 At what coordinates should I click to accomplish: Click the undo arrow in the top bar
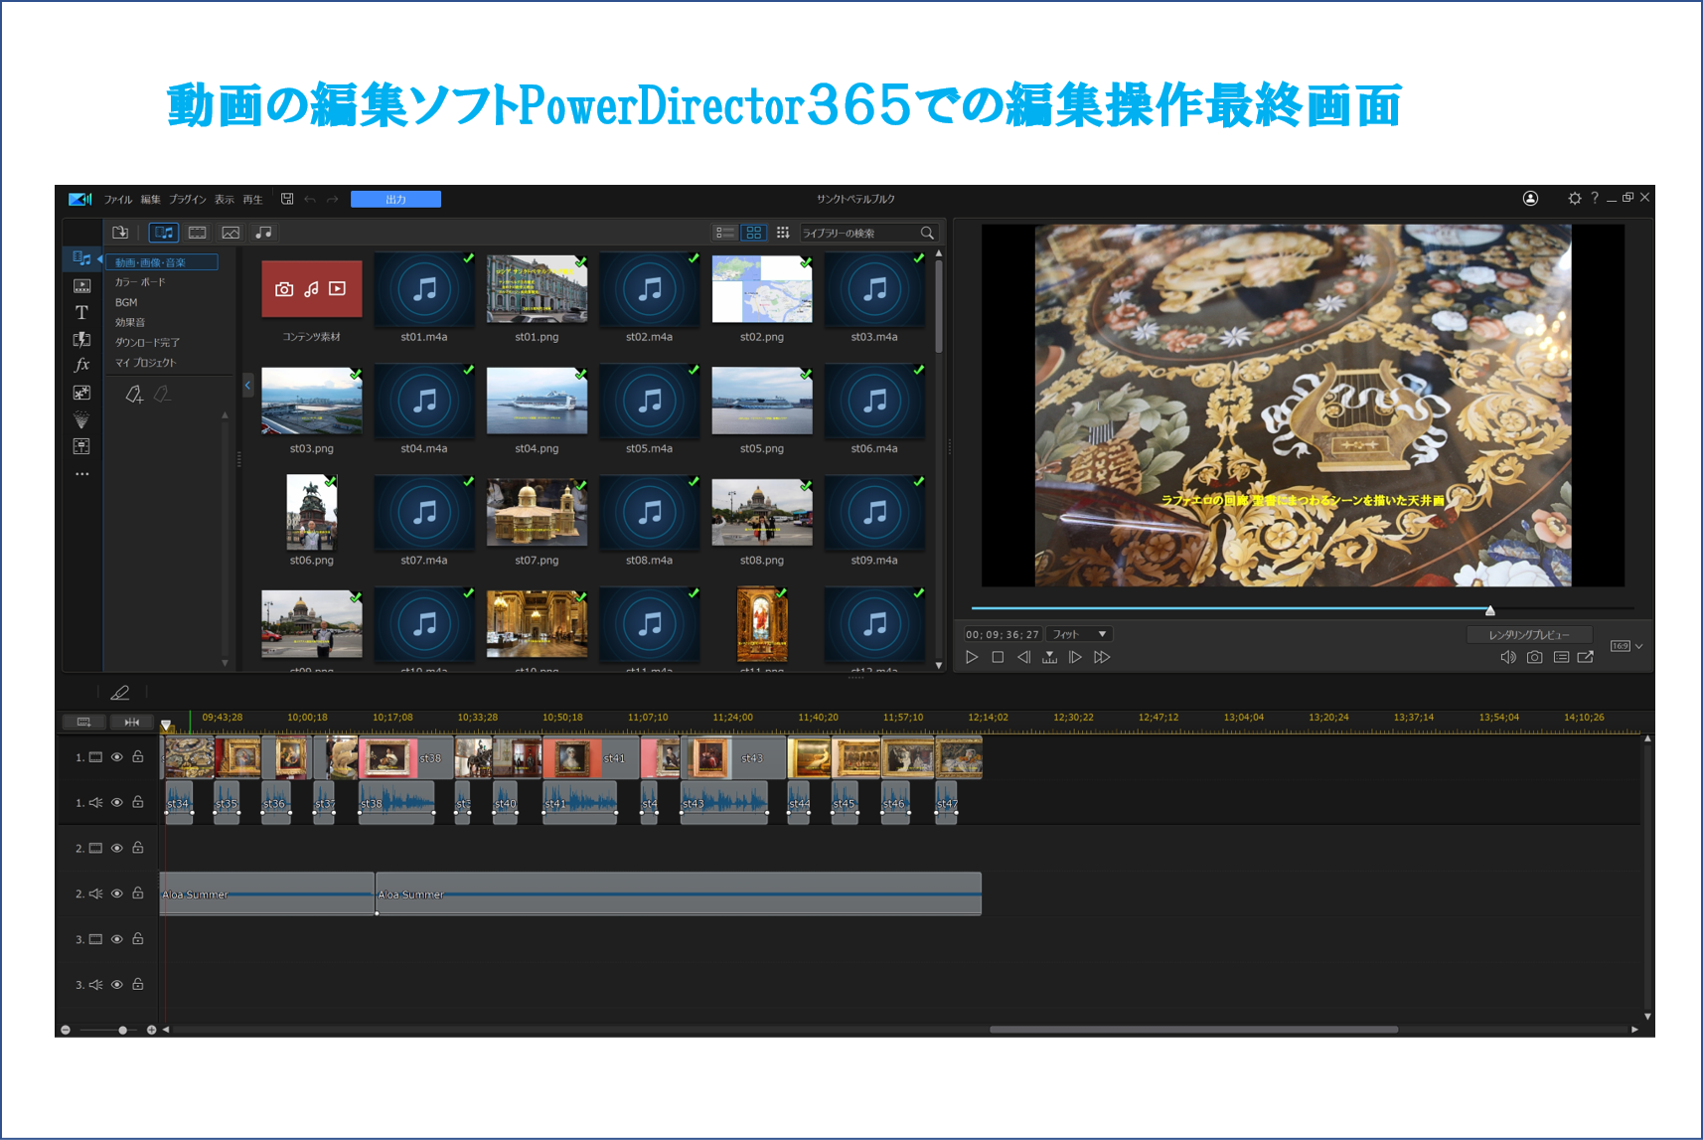(310, 200)
